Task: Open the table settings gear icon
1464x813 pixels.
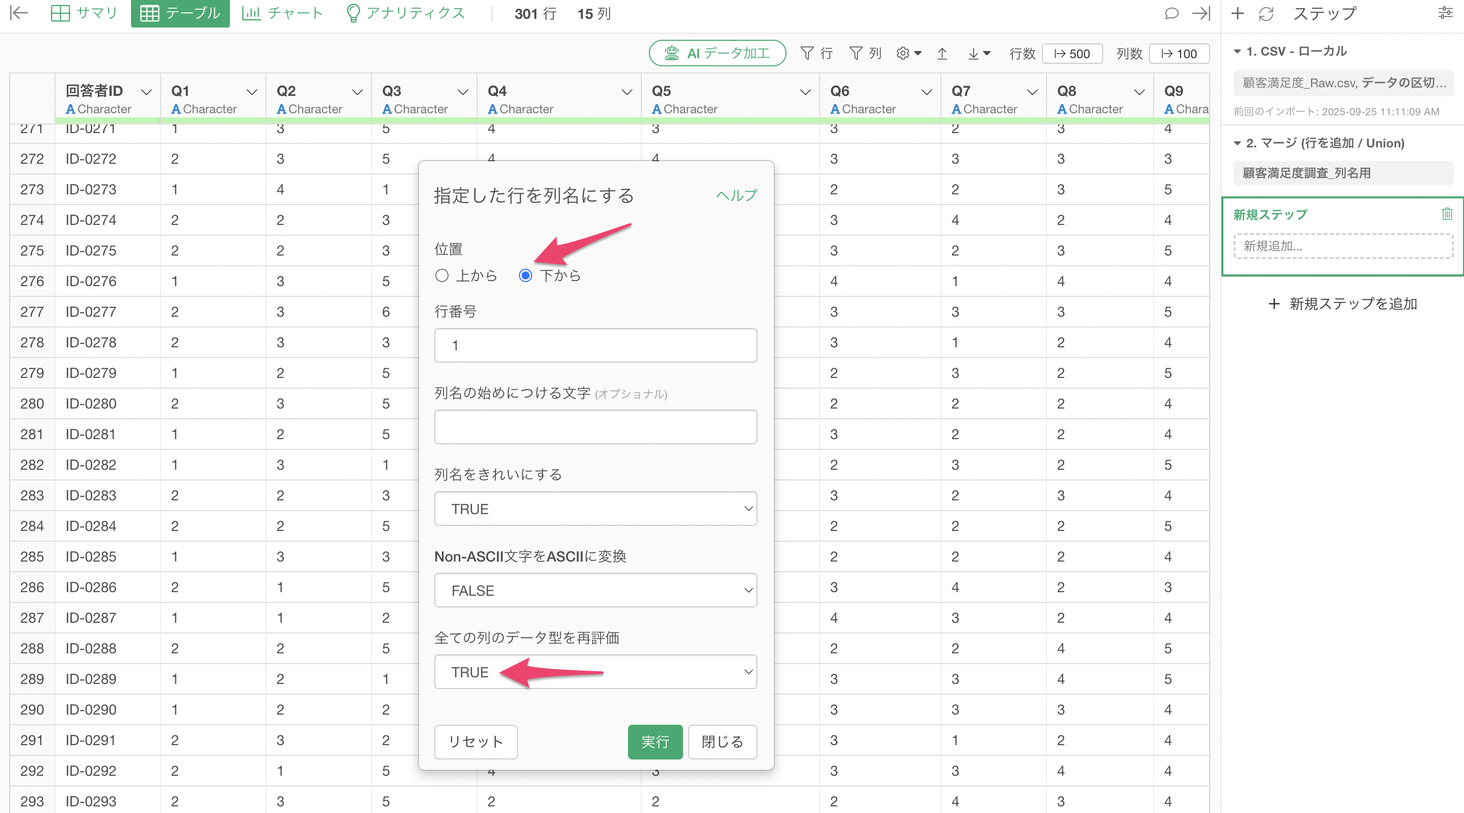Action: tap(903, 54)
